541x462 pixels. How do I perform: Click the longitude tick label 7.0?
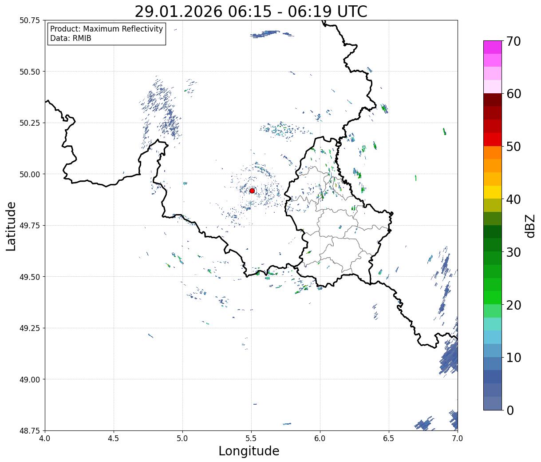(458, 438)
